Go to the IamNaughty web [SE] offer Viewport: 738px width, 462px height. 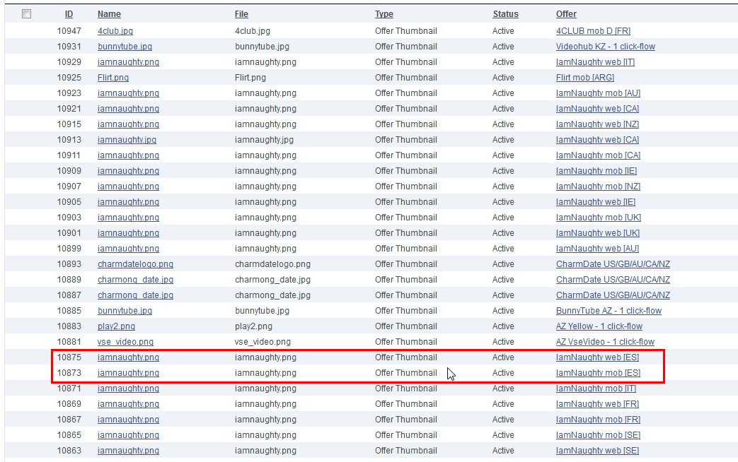[597, 450]
